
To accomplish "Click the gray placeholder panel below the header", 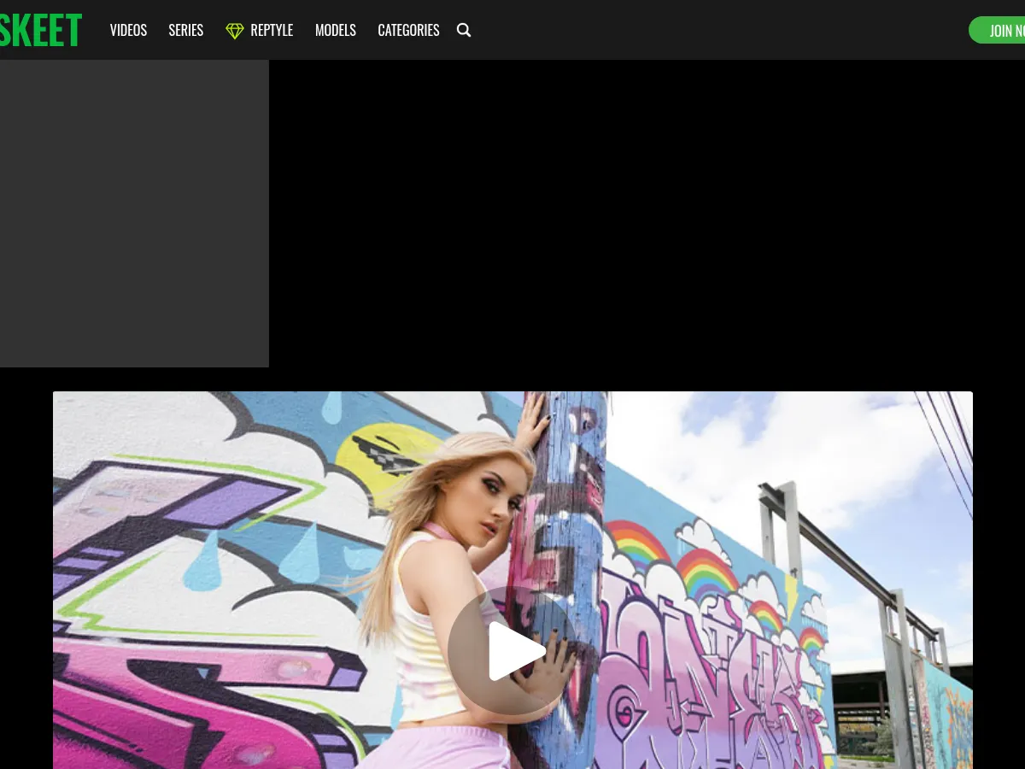I will click(134, 214).
